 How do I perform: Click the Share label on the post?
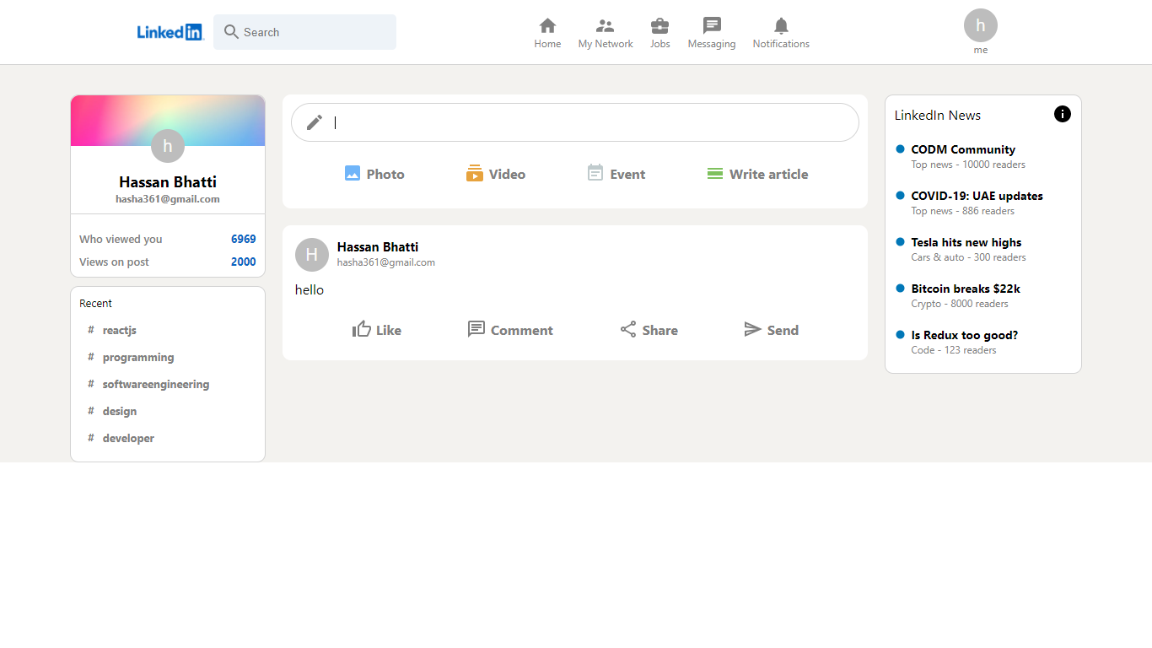point(659,330)
